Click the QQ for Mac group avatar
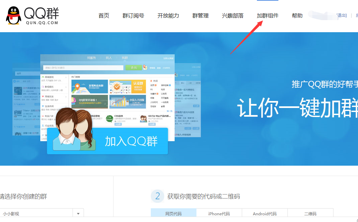Screen dimensions: 358x222 (x=143, y=118)
